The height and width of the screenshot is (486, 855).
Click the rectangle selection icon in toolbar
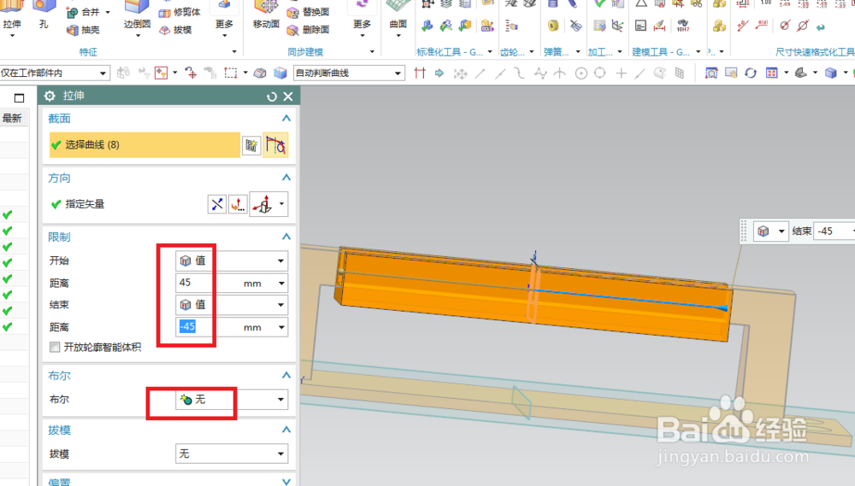click(x=231, y=73)
